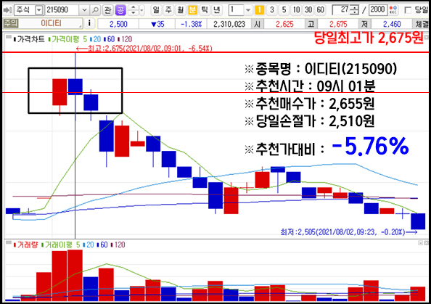The height and width of the screenshot is (304, 431).
Task: Click the 체결 button at right edge
Action: [422, 24]
